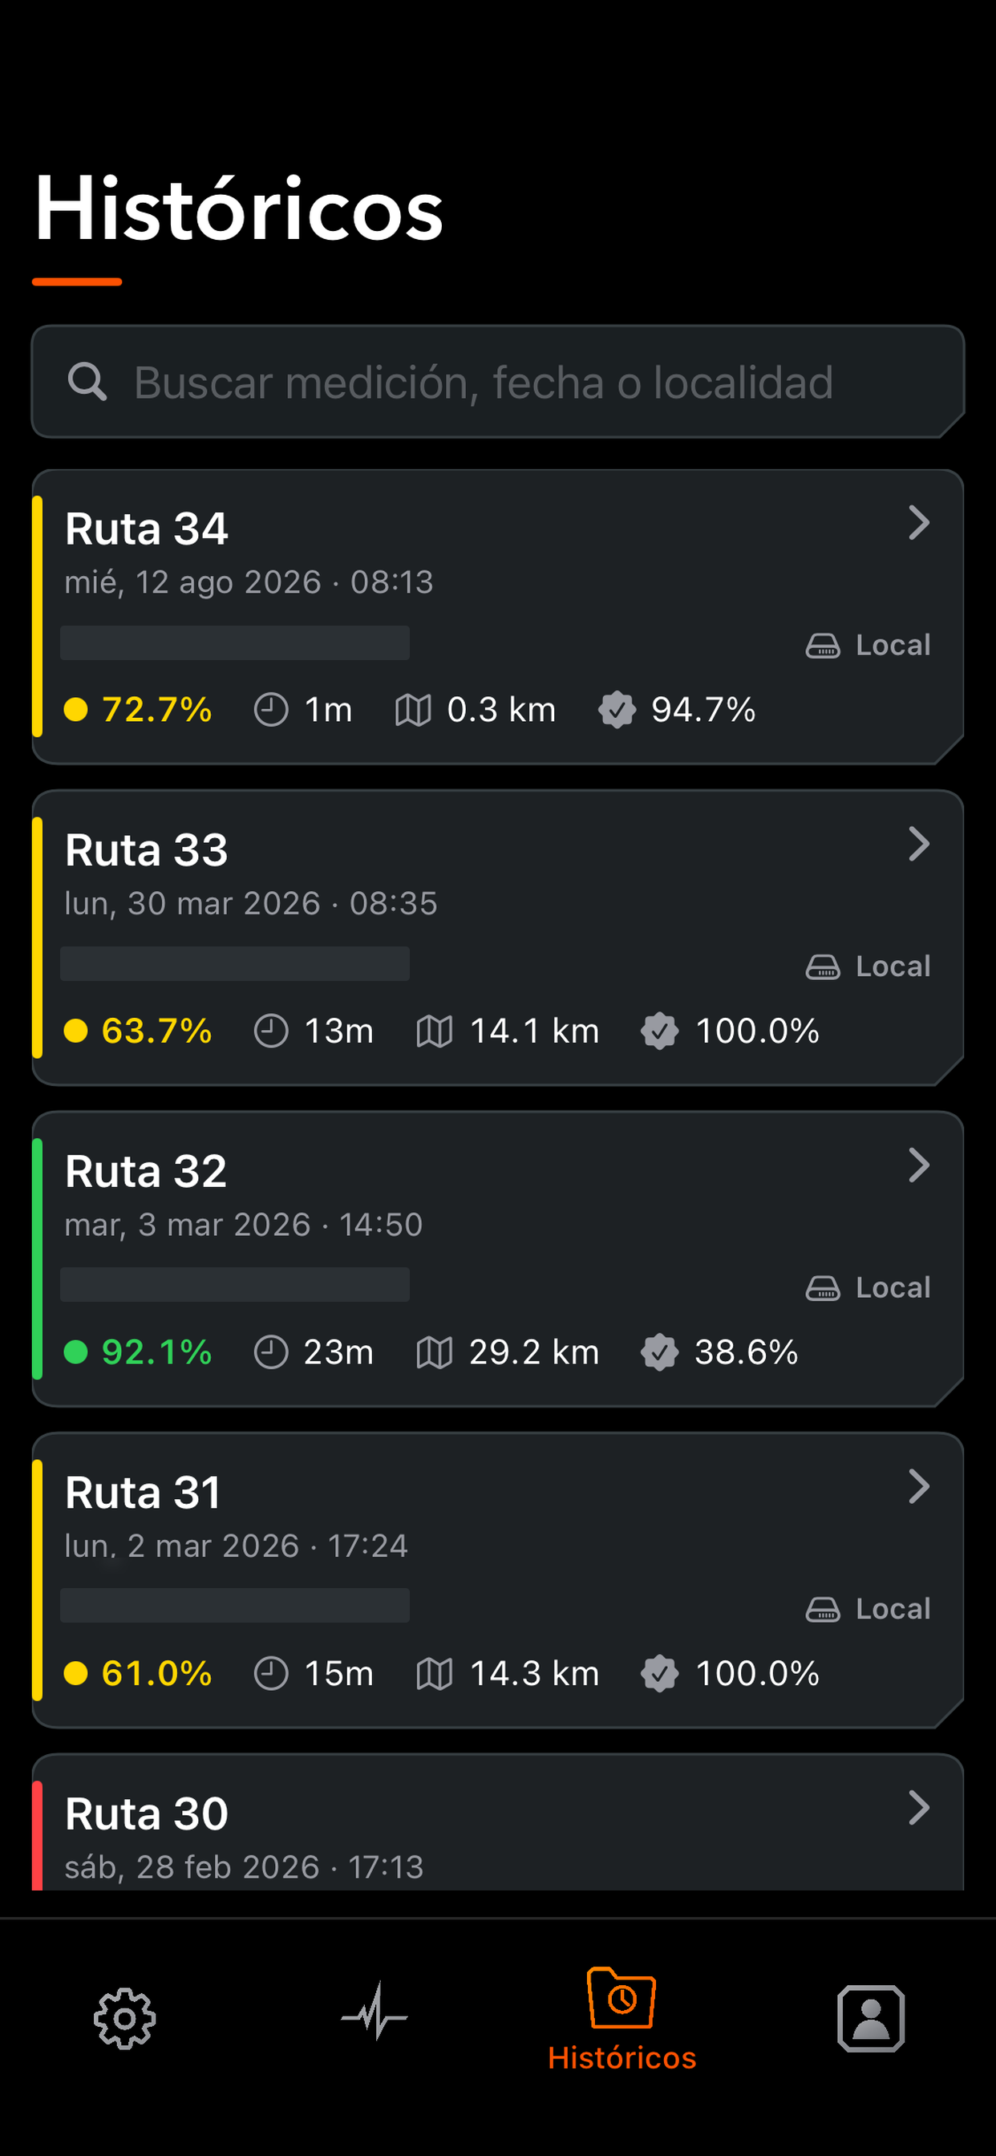Tap the Ruta 34 grey progress bar
The width and height of the screenshot is (996, 2156).
(235, 642)
